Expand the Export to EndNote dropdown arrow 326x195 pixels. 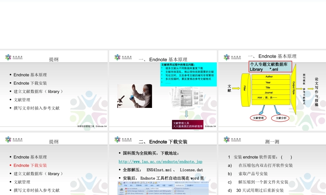pos(189,188)
